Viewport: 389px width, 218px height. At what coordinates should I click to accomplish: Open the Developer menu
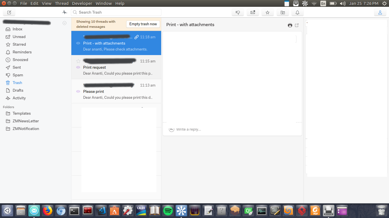point(82,3)
